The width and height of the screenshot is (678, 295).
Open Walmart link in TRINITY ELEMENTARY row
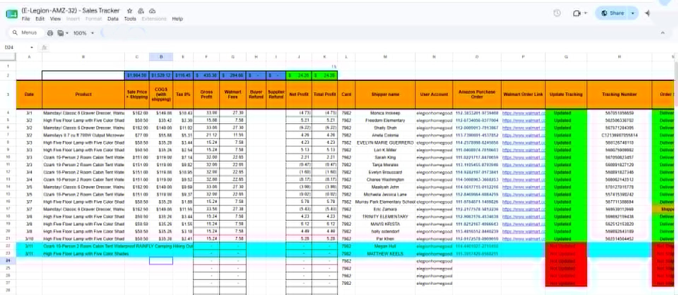pos(524,217)
